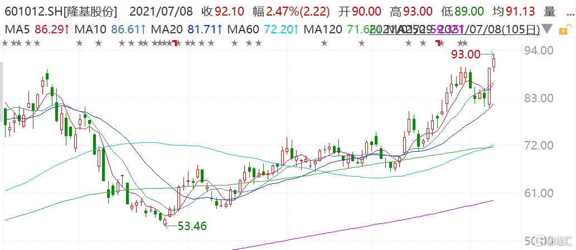Viewport: 576px width, 250px height.
Task: Select the MA60 72.20 indicator label
Action: (x=263, y=29)
